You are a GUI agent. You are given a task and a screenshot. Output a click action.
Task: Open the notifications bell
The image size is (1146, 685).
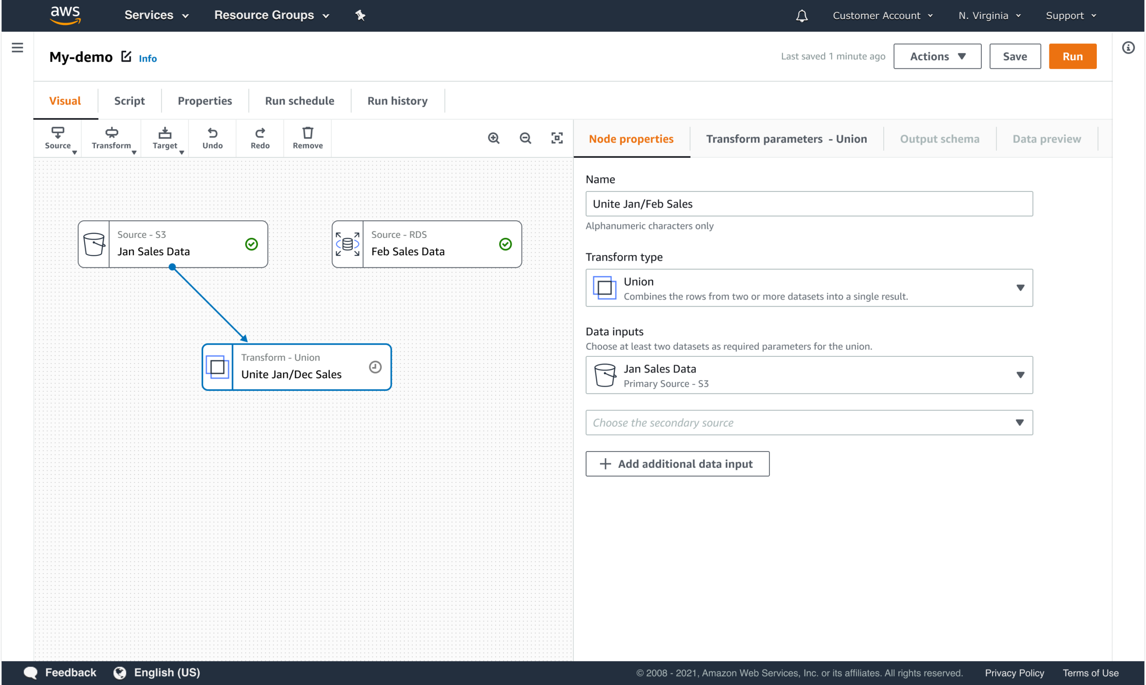(802, 16)
